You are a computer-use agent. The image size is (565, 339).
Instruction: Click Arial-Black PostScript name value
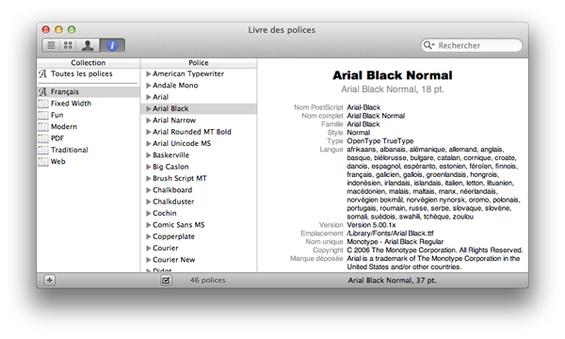pyautogui.click(x=363, y=107)
